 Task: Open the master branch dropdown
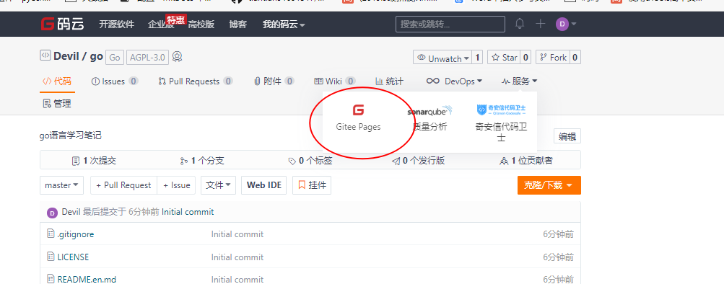point(62,185)
